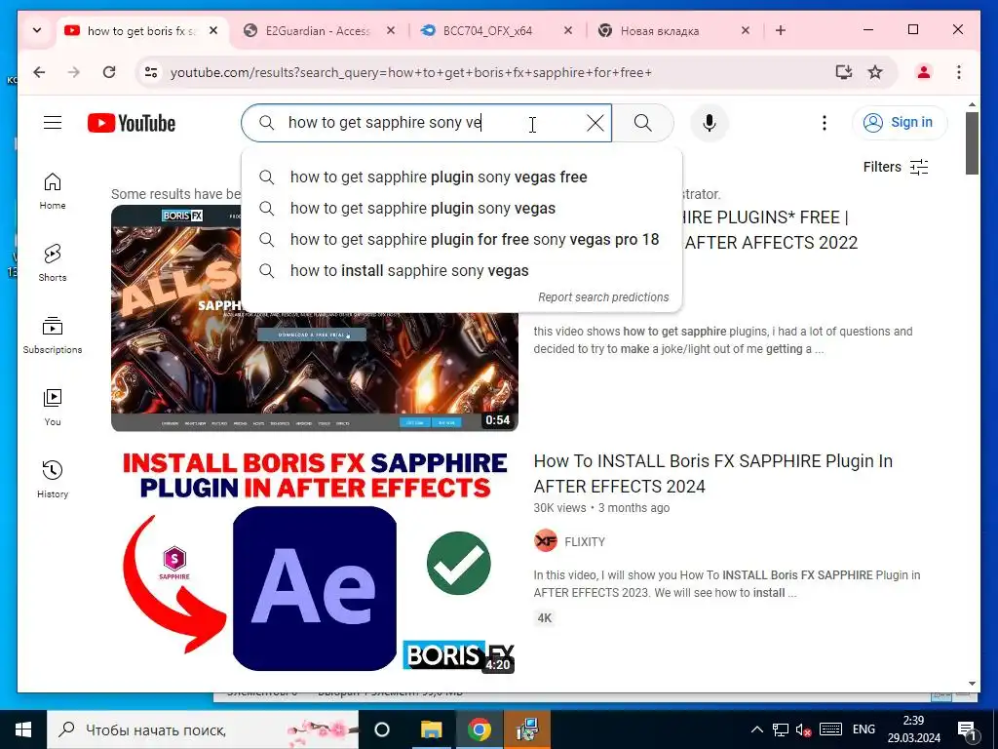
Task: Open the search Filters panel
Action: click(896, 167)
